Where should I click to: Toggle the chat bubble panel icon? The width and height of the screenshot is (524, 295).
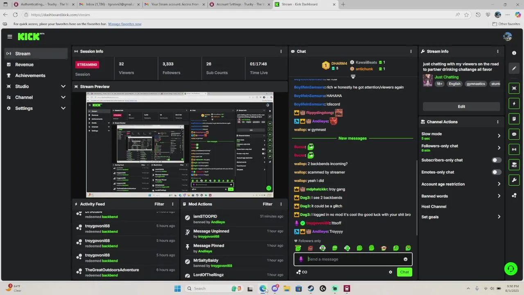pos(514,134)
